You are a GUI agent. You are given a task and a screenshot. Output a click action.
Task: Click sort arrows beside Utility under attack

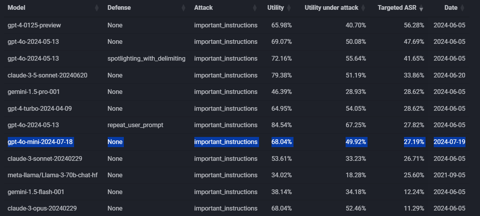click(363, 8)
